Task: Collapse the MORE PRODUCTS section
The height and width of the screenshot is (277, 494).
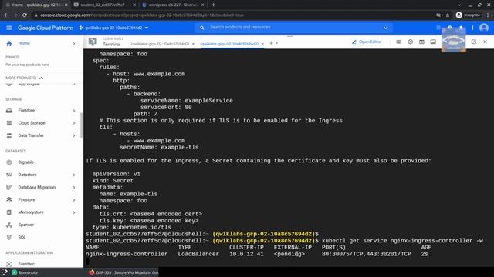Action: [41, 78]
